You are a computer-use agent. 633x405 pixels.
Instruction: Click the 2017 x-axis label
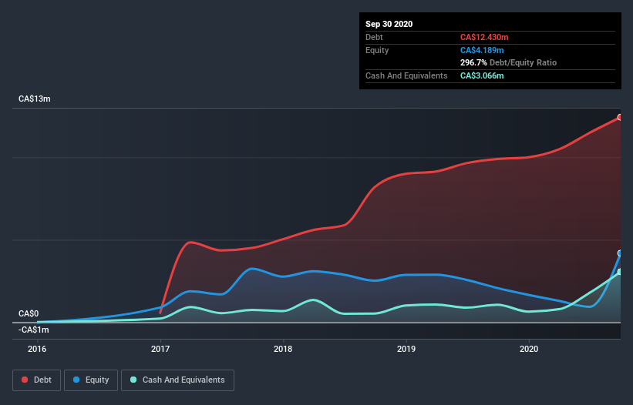[160, 349]
